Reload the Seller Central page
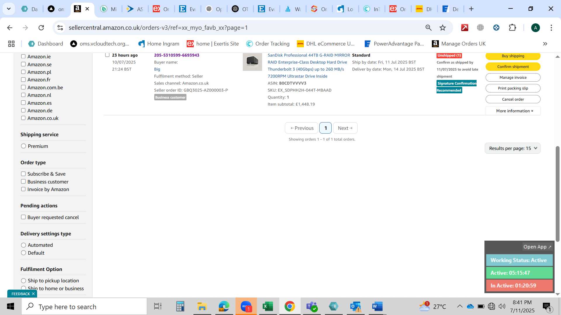This screenshot has height=315, width=561. pyautogui.click(x=41, y=28)
